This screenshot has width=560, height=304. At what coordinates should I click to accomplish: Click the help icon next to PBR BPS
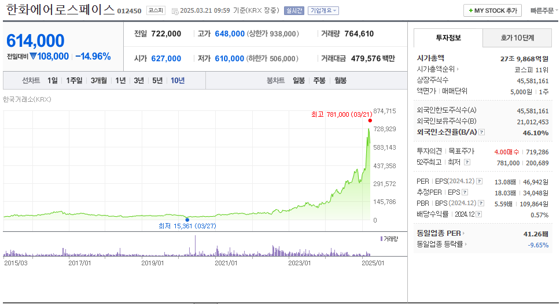pos(481,203)
